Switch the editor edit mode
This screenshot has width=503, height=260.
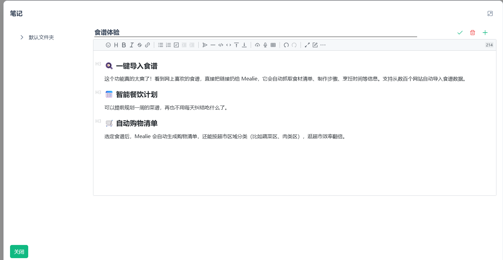coord(315,45)
